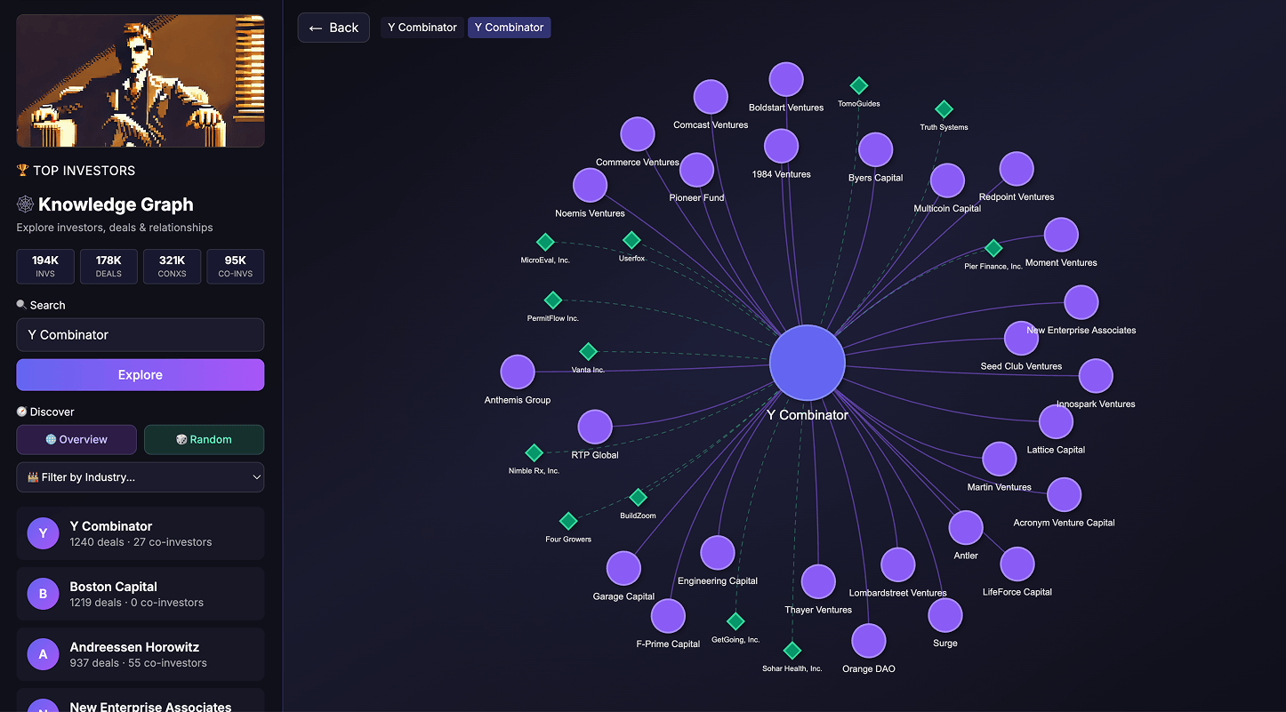Select the MicroEval, Inc. deal diamond
The image size is (1286, 712).
point(545,242)
